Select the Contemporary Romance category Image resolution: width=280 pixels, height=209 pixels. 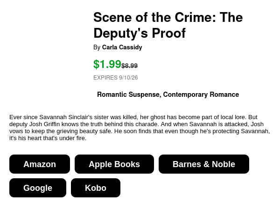tap(201, 94)
